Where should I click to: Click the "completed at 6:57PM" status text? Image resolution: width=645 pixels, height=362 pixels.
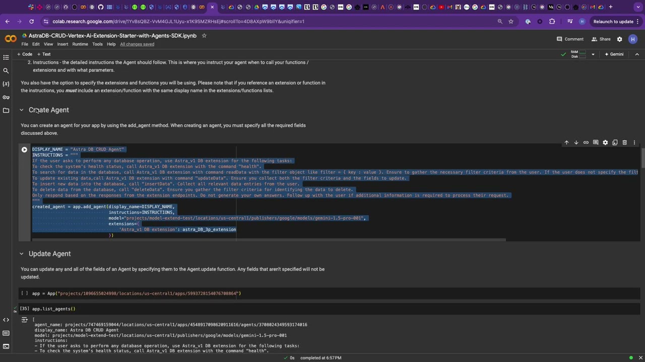point(321,358)
